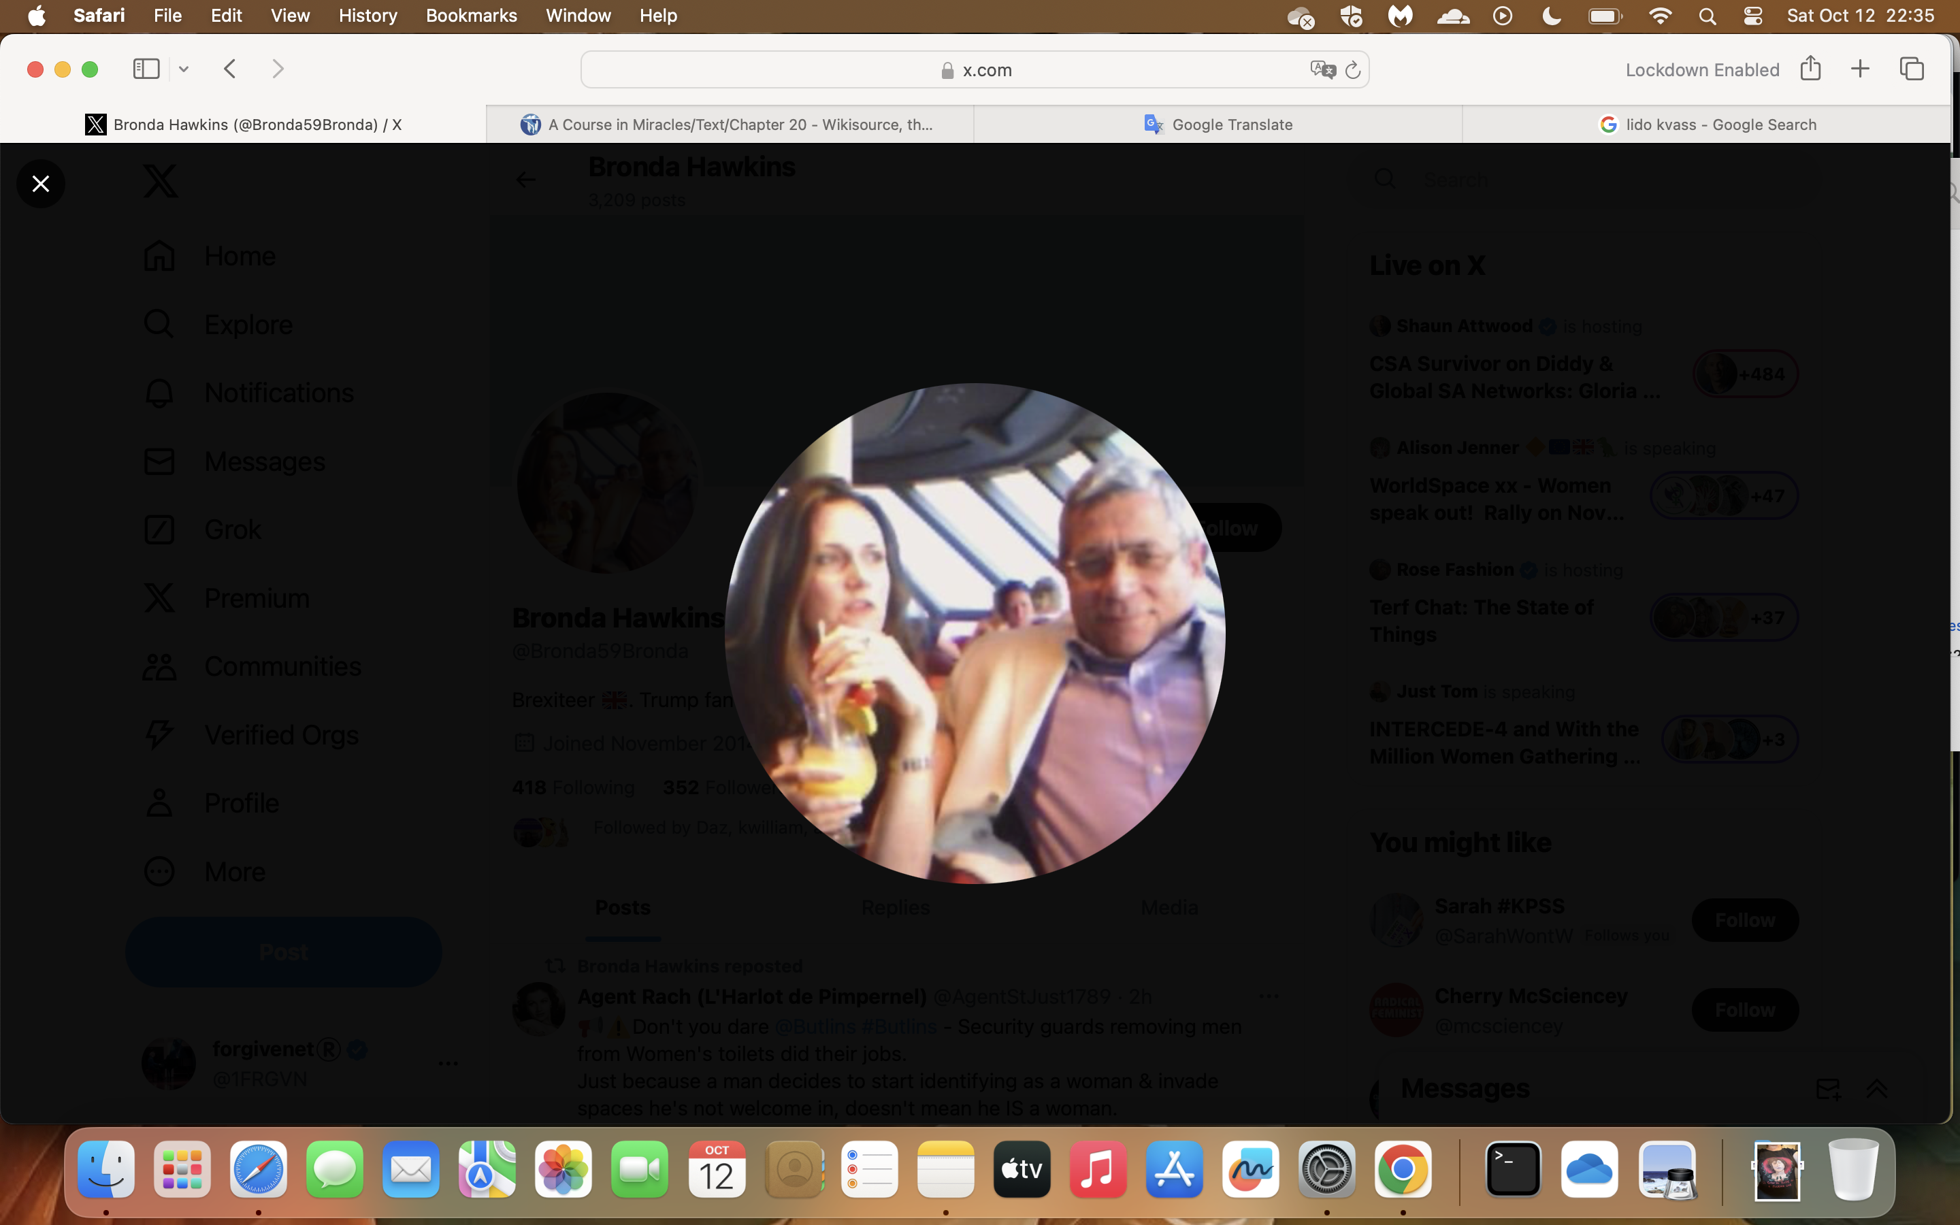Open Finder from the Dock
Screen dimensions: 1960x1225
click(x=106, y=1170)
